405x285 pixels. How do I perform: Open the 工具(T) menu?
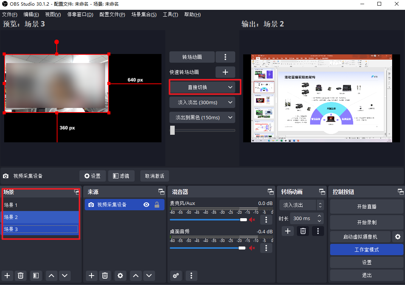(x=170, y=15)
